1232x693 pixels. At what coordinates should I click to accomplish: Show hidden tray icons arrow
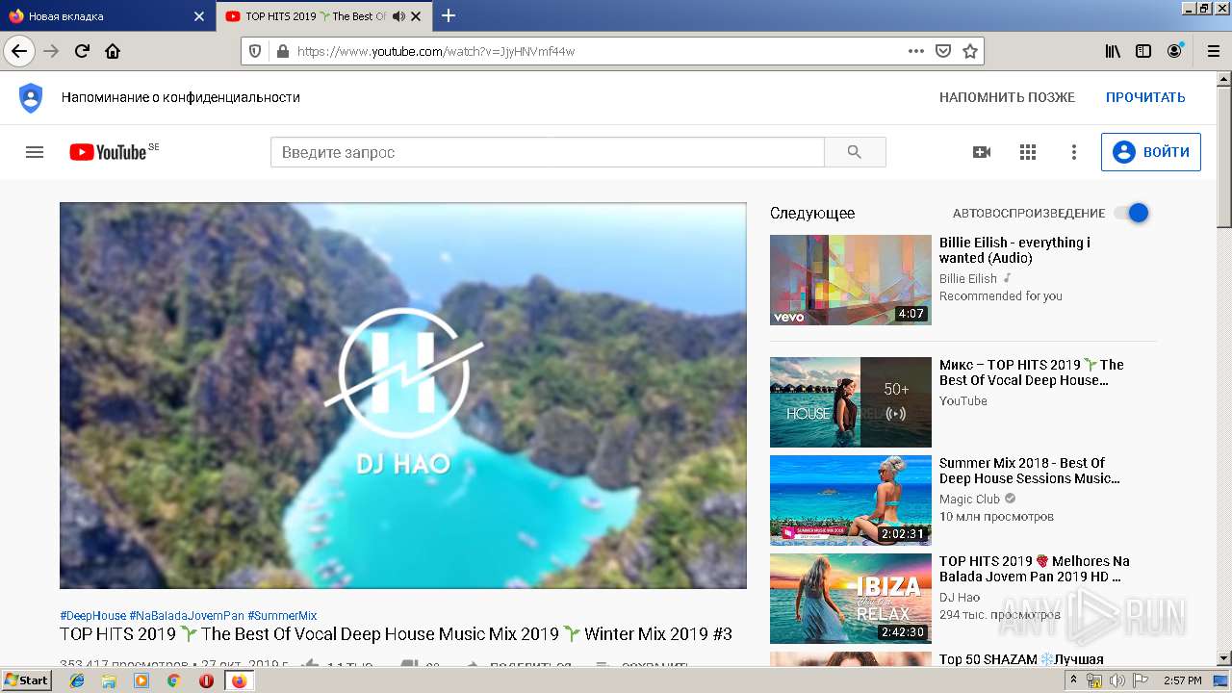[1074, 680]
